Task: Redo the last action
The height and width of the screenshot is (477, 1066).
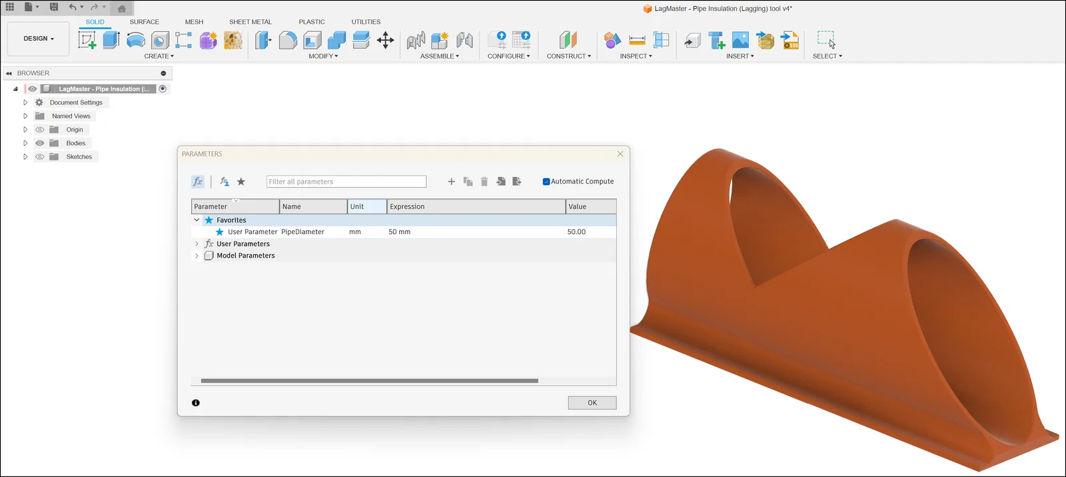Action: [95, 7]
